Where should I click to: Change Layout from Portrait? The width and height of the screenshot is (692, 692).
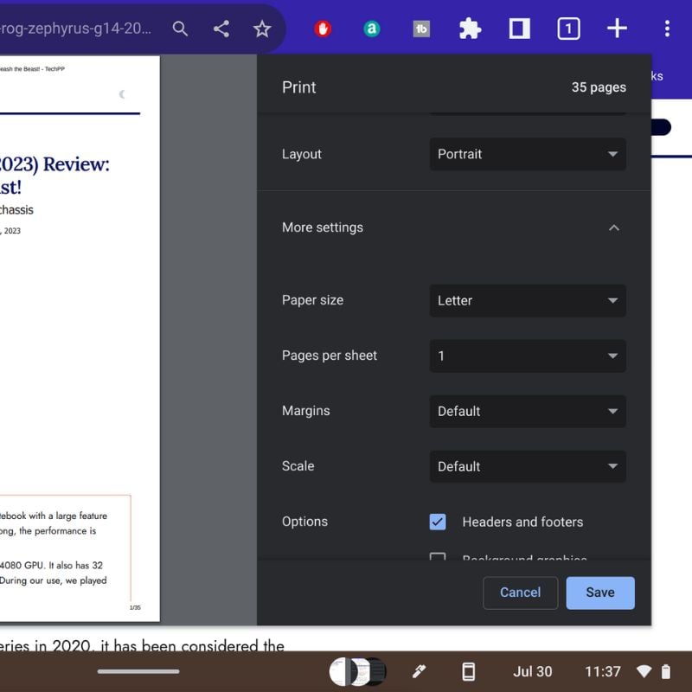click(x=528, y=154)
